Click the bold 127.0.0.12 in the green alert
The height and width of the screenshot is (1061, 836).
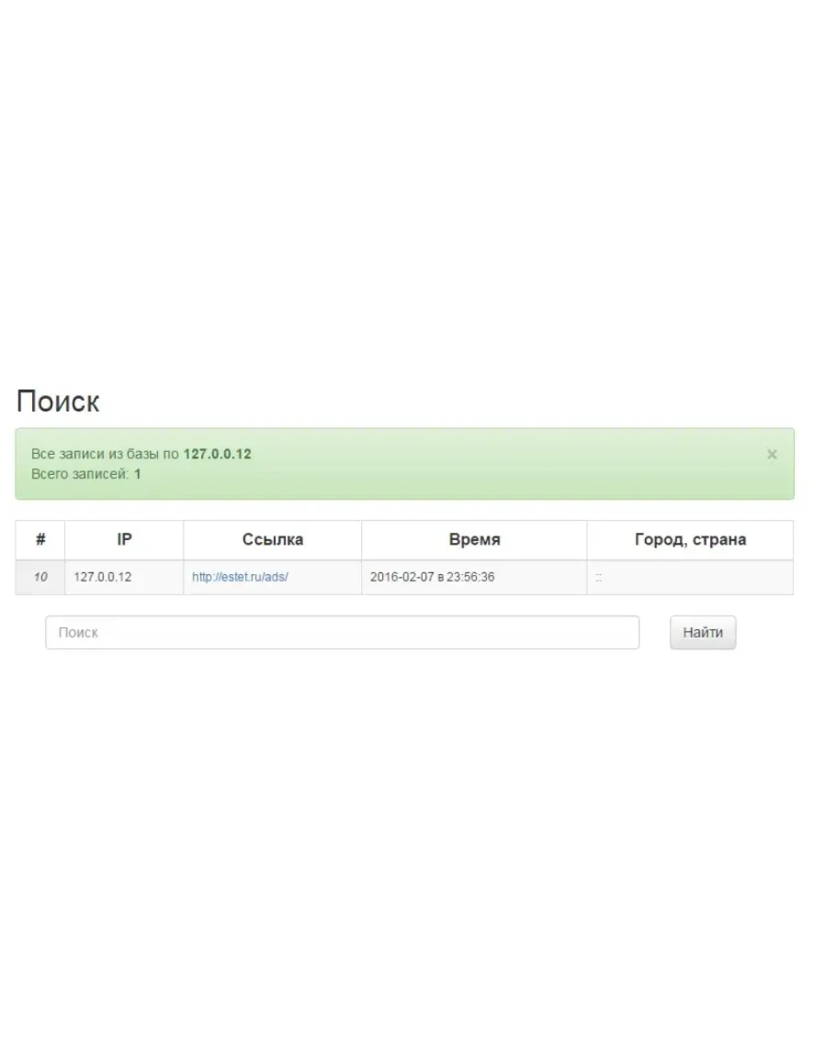pos(217,454)
